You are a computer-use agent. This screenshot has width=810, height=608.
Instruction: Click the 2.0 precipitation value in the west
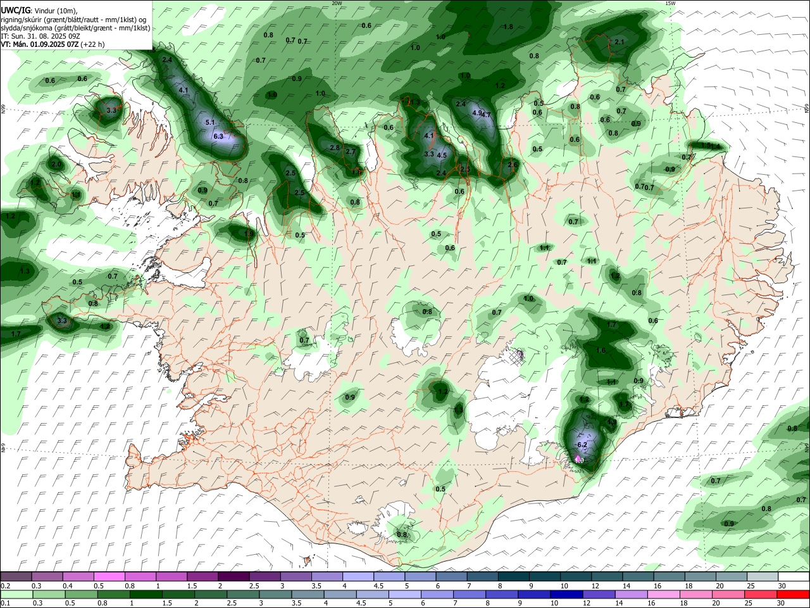point(56,164)
